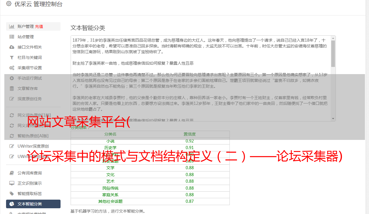The height and width of the screenshot is (214, 369).
Task: Click the edit icon for 深度原创任务
Action: (12, 99)
